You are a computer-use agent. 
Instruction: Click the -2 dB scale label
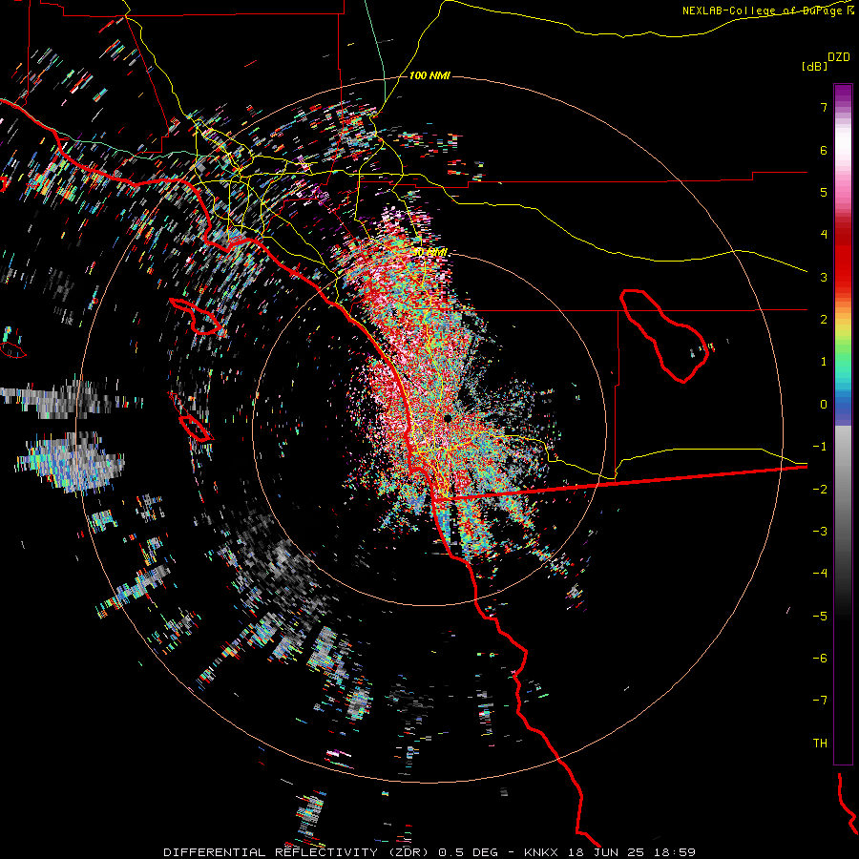tap(820, 490)
